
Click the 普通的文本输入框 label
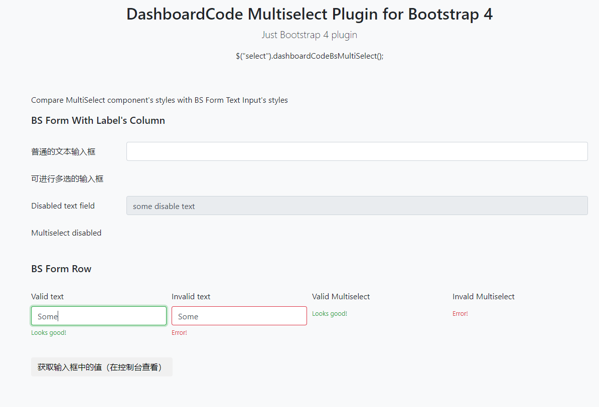(x=63, y=151)
